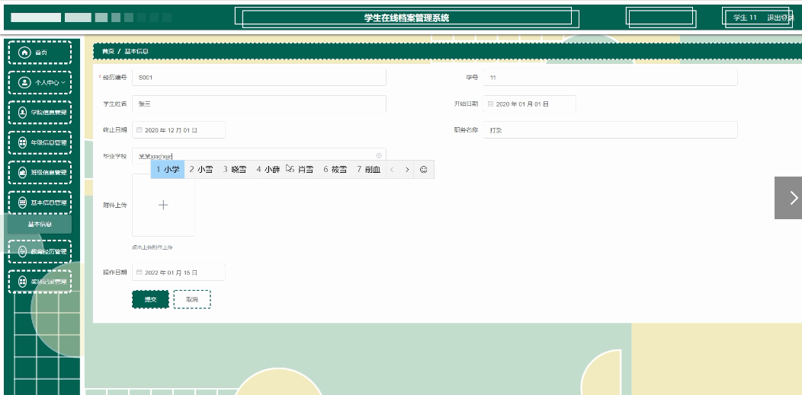The image size is (802, 395).
Task: Click the 职务名称 field containing 打杂
Action: tap(610, 129)
